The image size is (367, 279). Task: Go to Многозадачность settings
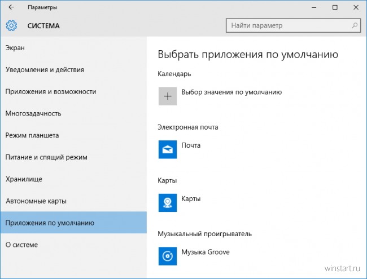tap(33, 113)
